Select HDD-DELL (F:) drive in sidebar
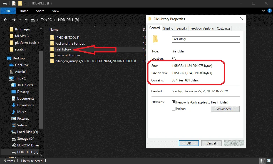Viewport: 273px width, 164px height. [x=28, y=152]
